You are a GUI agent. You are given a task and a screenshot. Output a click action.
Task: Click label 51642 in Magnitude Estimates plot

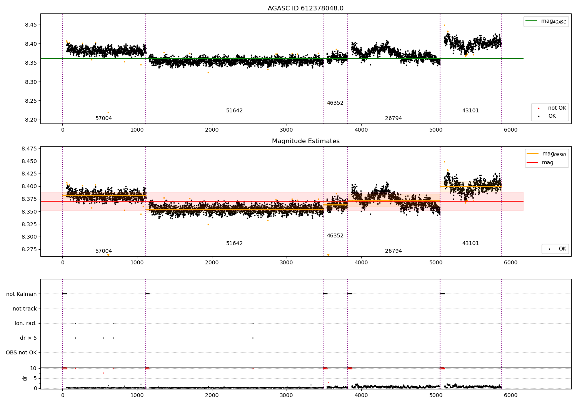click(x=234, y=244)
